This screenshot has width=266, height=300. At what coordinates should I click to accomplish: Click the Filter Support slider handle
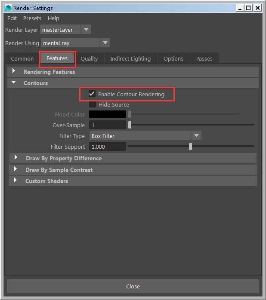[x=190, y=146]
